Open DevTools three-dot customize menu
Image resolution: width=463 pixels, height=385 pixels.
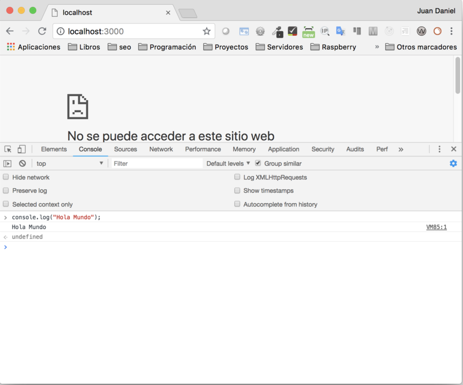click(439, 149)
